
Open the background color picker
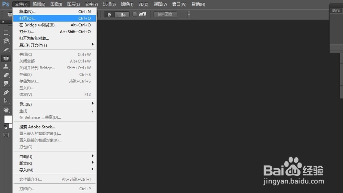[x=11, y=126]
